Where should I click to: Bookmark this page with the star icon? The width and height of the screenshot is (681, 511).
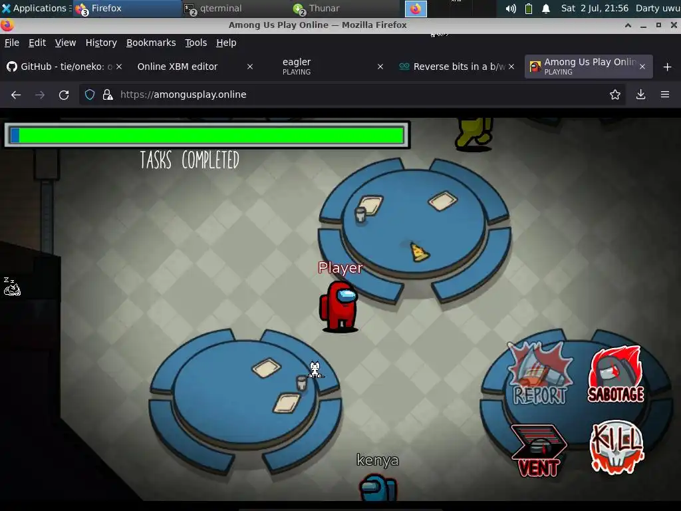(615, 94)
